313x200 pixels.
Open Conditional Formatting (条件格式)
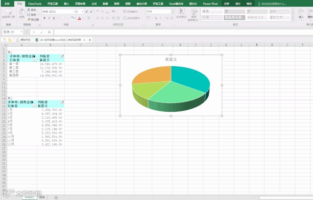(x=181, y=14)
